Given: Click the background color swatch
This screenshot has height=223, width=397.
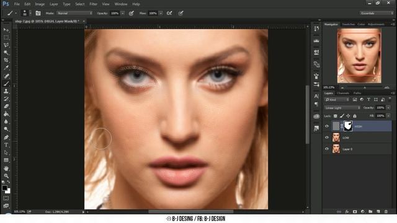Looking at the screenshot, I should [x=8, y=191].
